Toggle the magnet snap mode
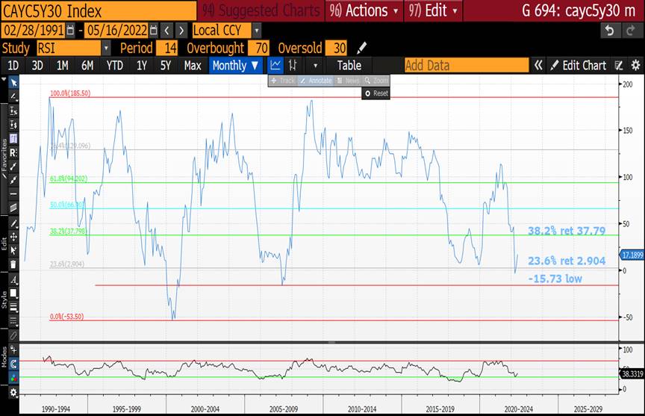The width and height of the screenshot is (645, 416). pos(13,364)
